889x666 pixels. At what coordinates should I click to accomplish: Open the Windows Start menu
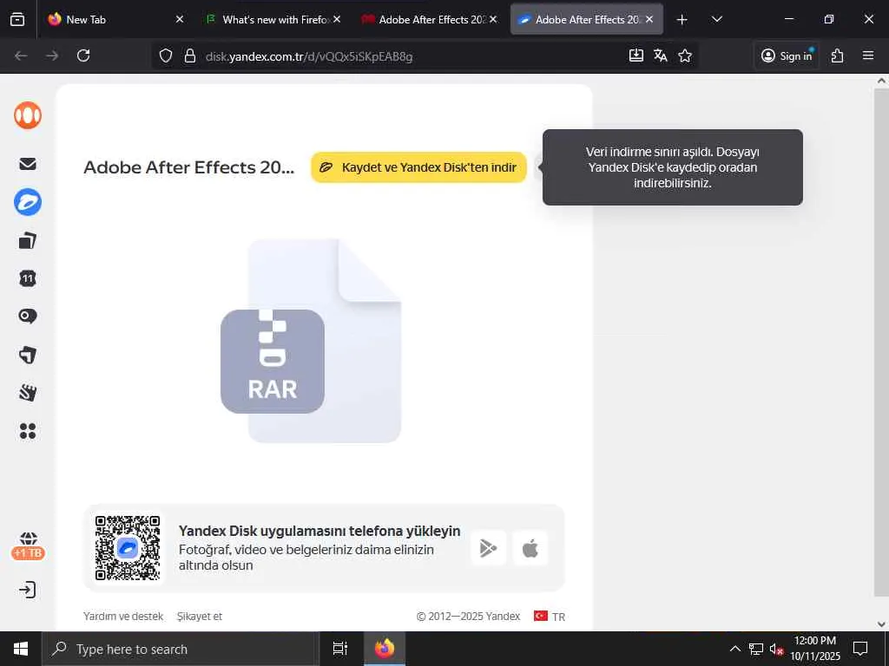(21, 649)
